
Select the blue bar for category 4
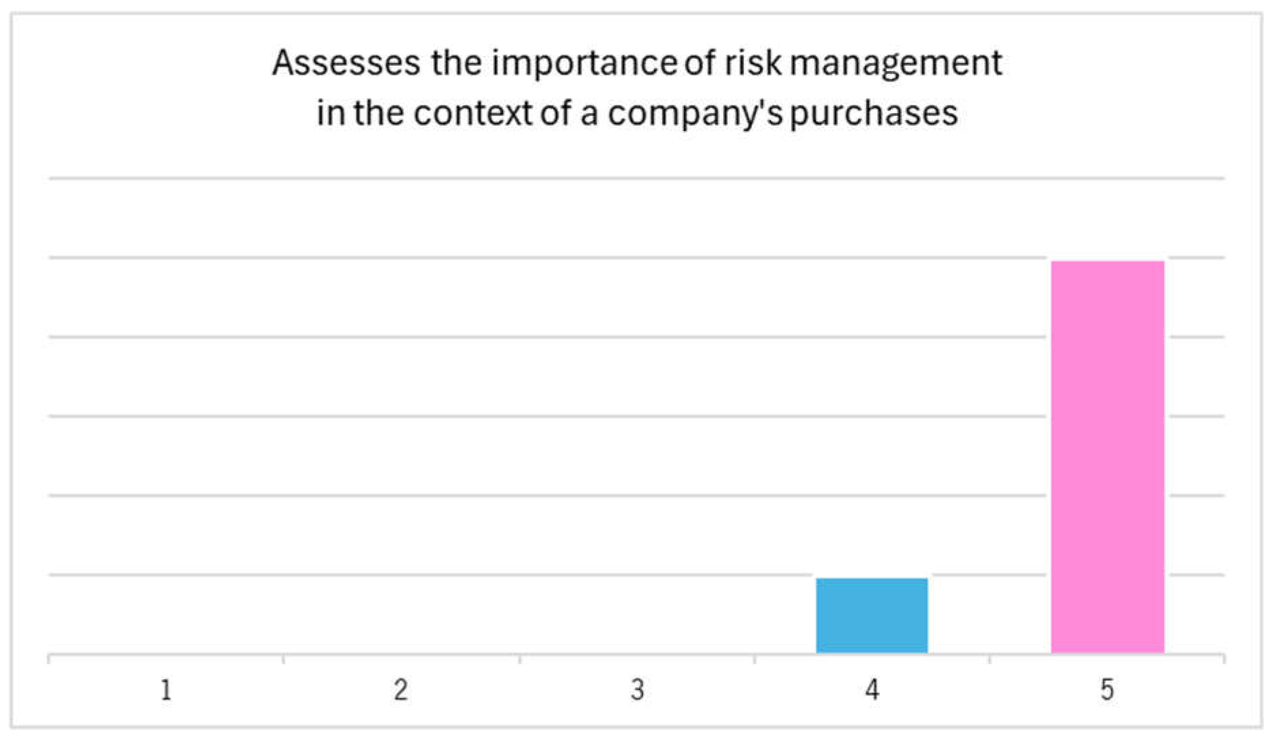(x=872, y=615)
